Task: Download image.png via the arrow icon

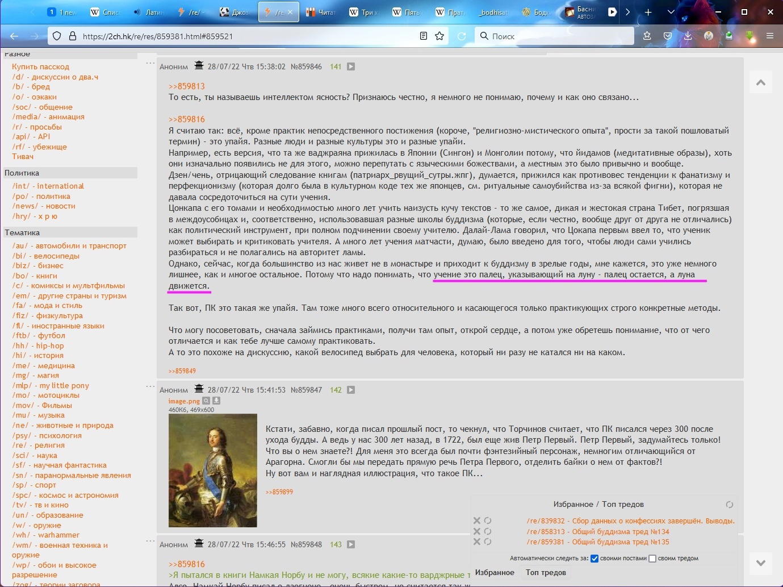Action: [x=216, y=401]
